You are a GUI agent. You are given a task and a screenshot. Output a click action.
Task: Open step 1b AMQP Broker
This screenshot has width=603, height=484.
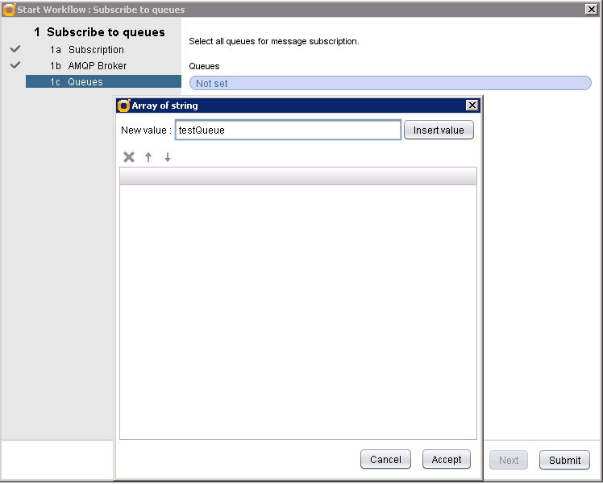[x=97, y=66]
